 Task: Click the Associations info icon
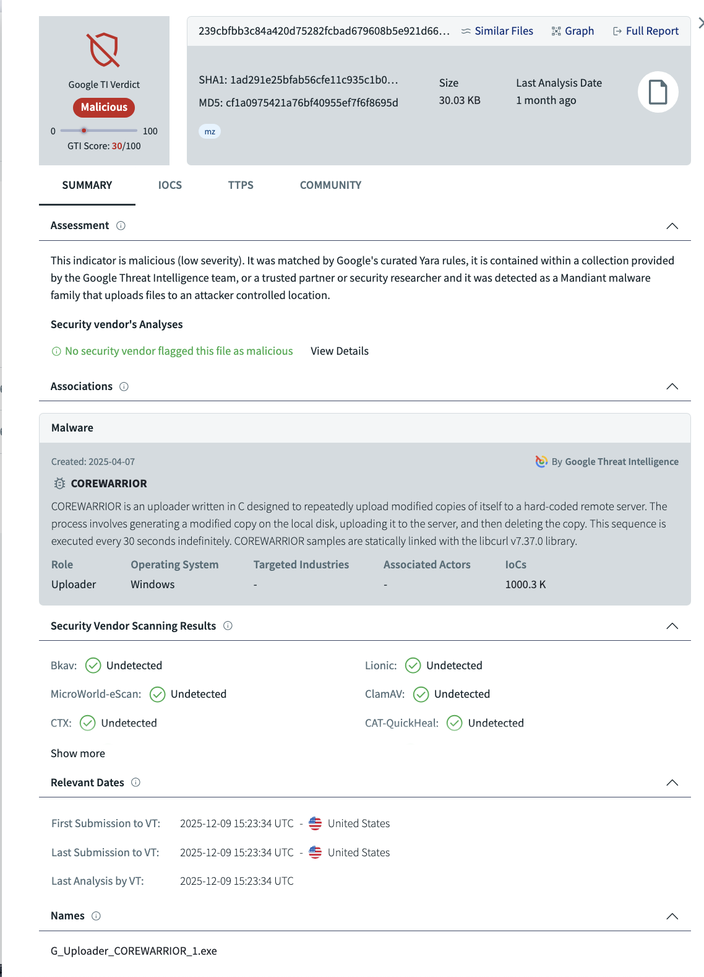pyautogui.click(x=124, y=386)
